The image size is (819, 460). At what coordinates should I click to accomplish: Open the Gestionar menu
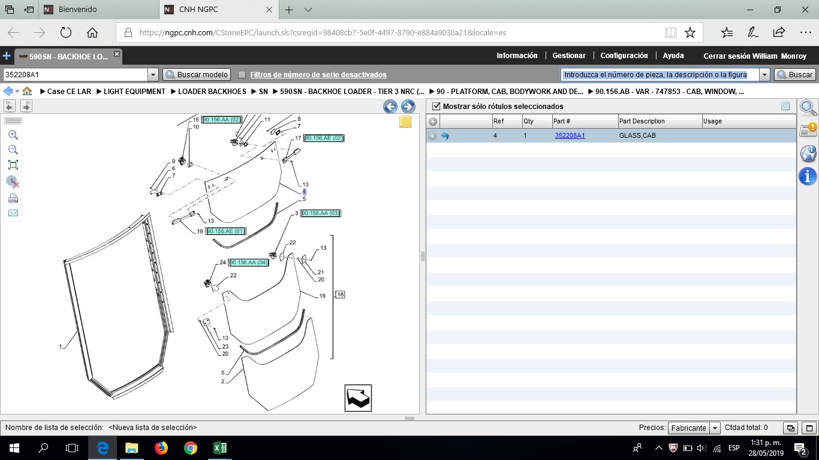coord(569,56)
